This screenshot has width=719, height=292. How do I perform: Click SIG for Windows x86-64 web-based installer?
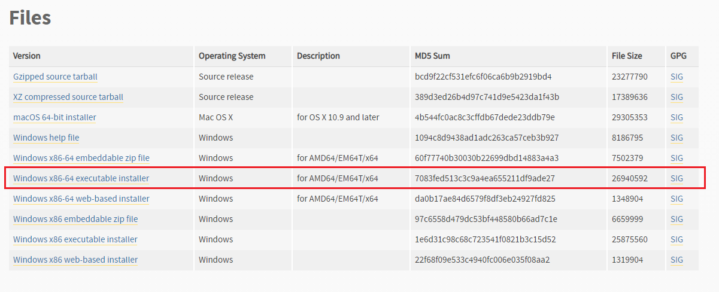click(x=676, y=199)
